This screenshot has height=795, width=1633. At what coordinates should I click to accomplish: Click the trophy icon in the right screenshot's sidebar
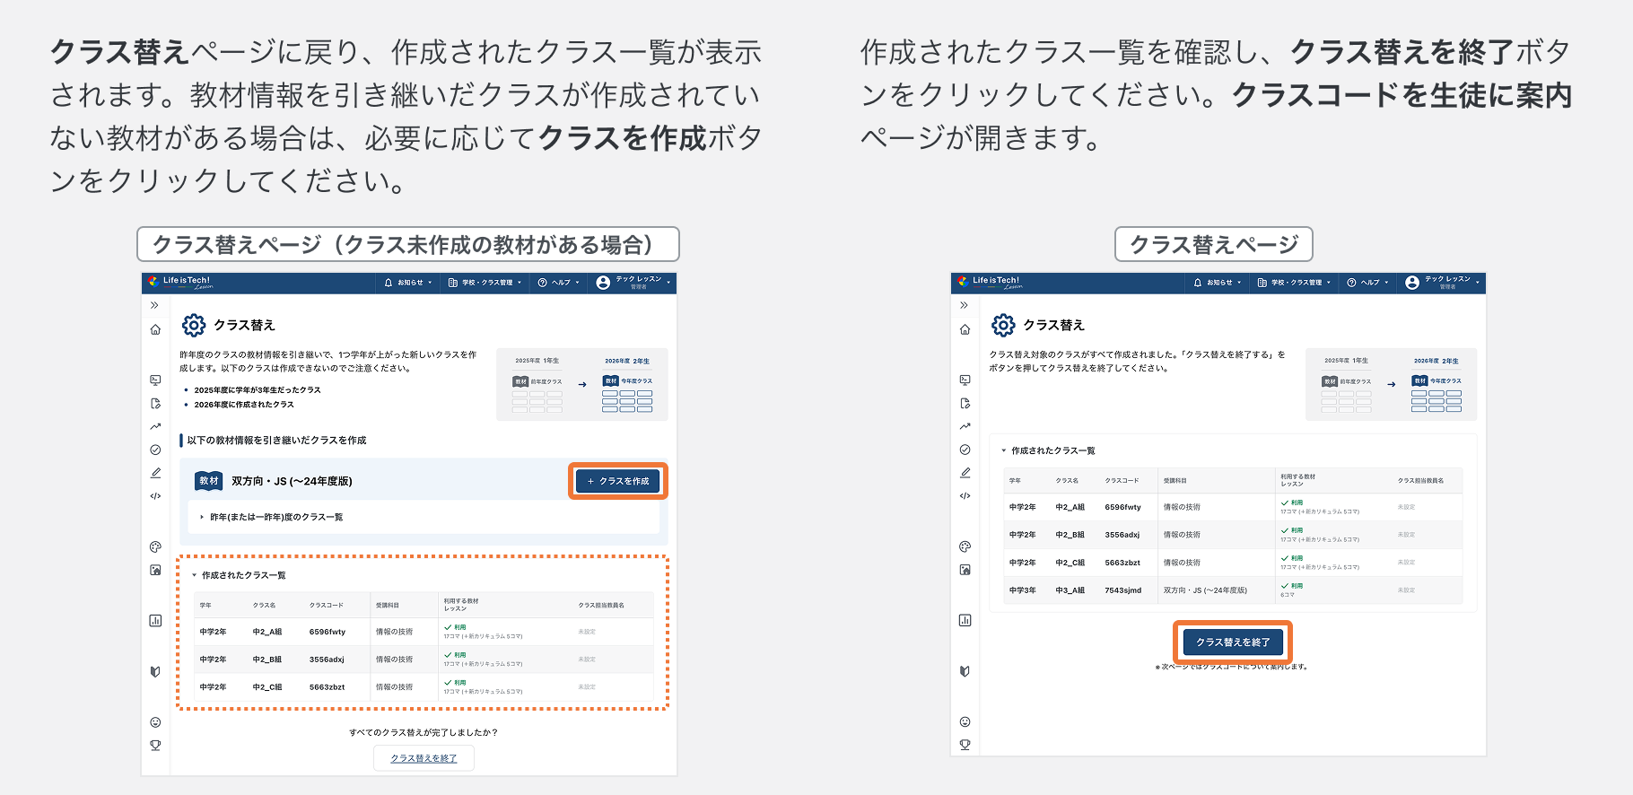[965, 745]
